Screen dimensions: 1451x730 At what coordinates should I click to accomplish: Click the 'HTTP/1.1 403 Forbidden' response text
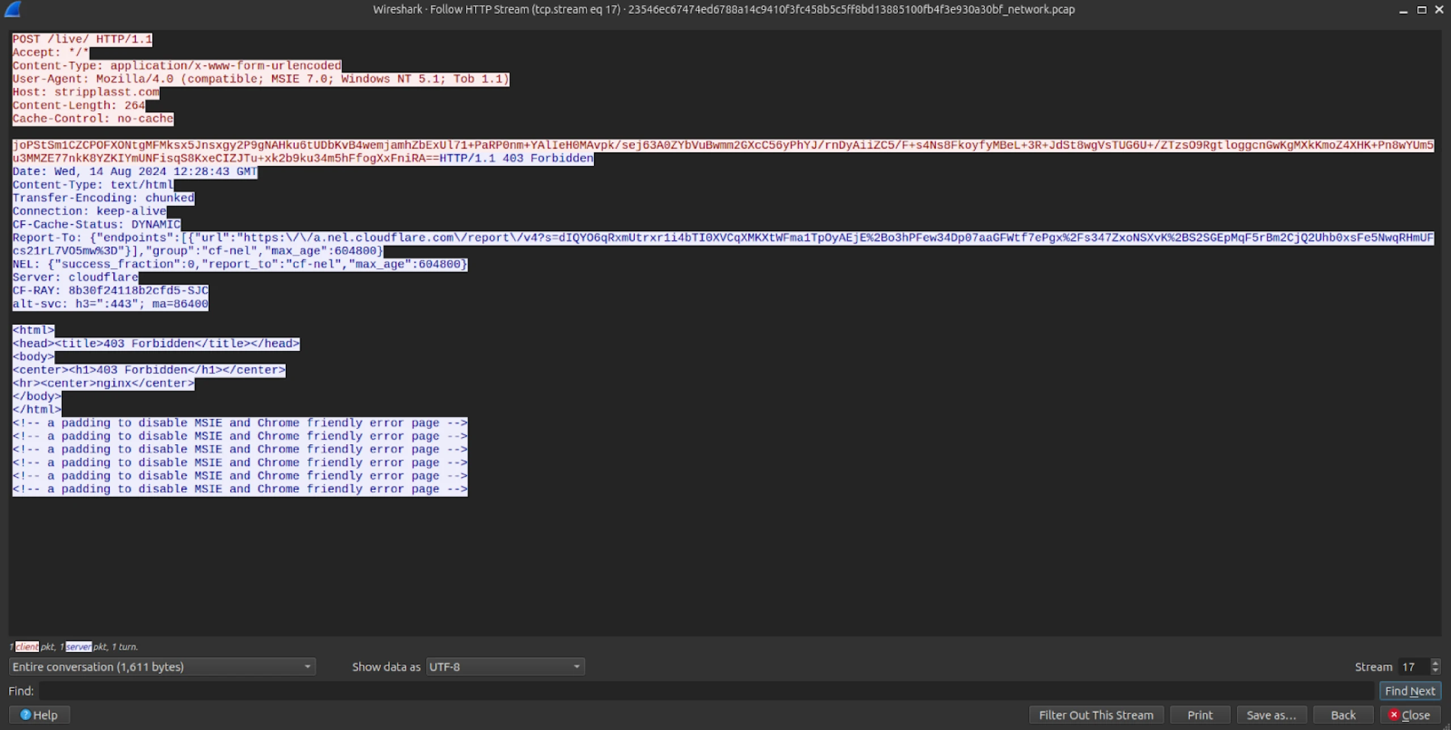(516, 158)
